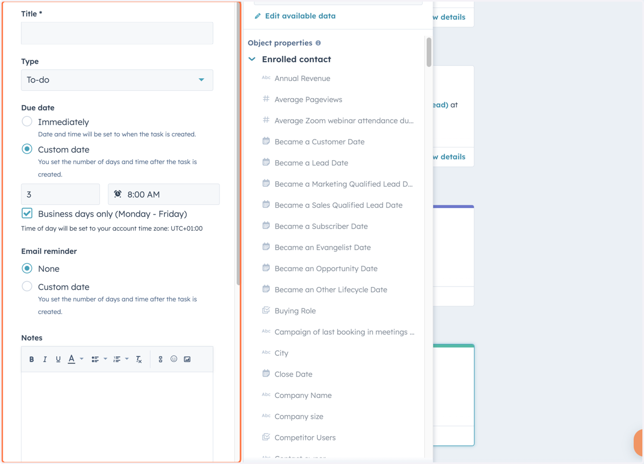This screenshot has width=644, height=464.
Task: Click the task form panel scrollbar
Action: pyautogui.click(x=238, y=145)
